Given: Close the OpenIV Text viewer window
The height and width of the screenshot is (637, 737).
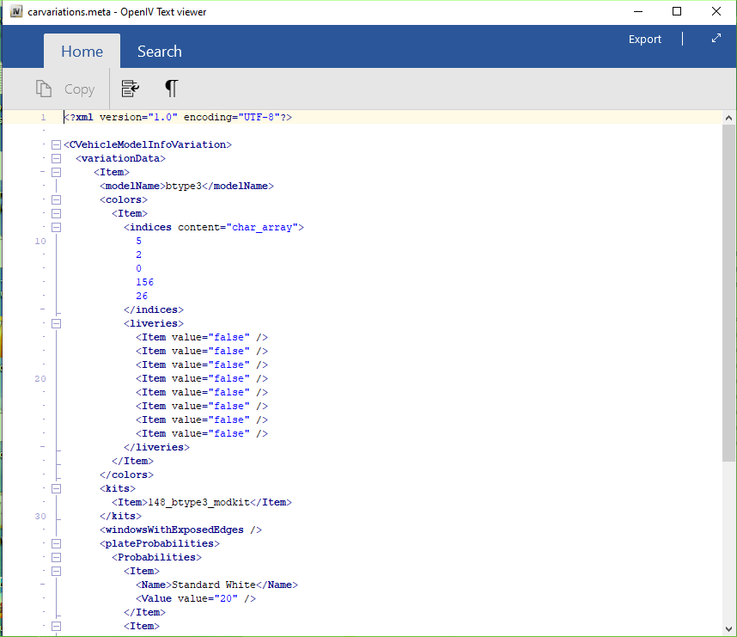Looking at the screenshot, I should point(716,11).
